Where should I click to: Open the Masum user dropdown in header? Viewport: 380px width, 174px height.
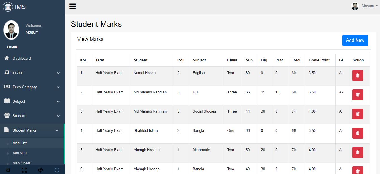click(x=364, y=6)
